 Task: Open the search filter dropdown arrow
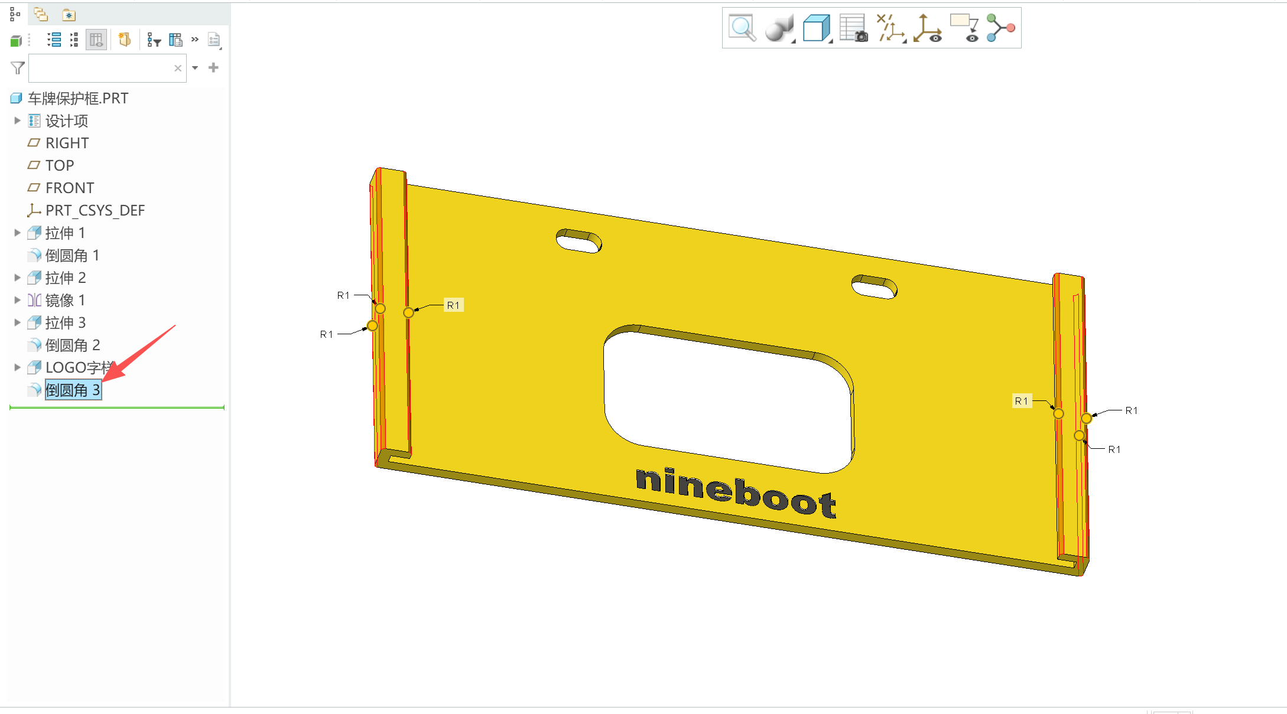tap(195, 68)
